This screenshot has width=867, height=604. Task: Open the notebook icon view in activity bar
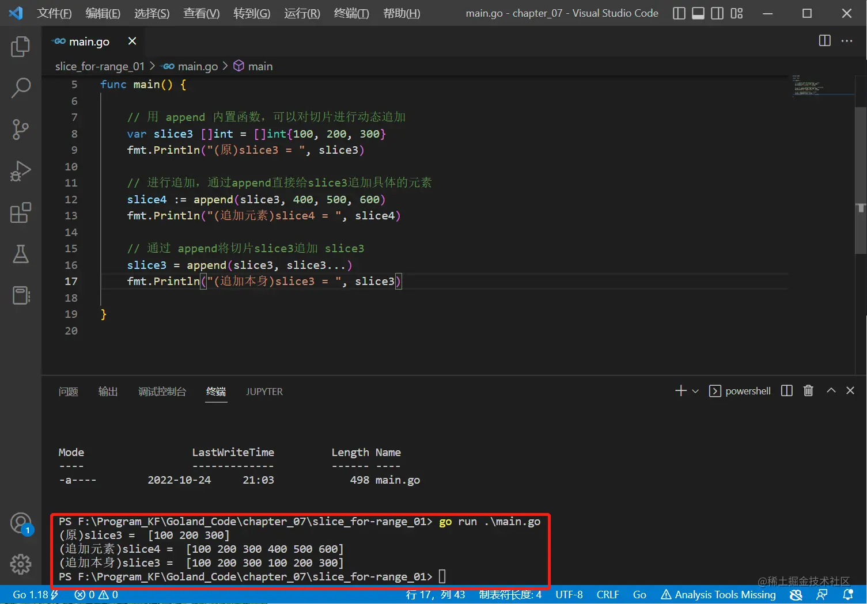coord(21,295)
